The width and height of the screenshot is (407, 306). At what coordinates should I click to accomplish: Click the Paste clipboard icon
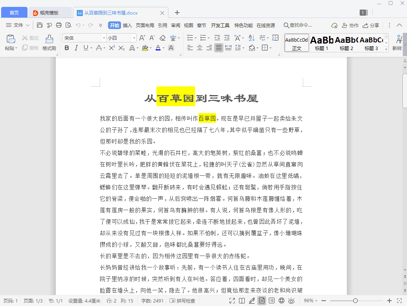pyautogui.click(x=11, y=39)
